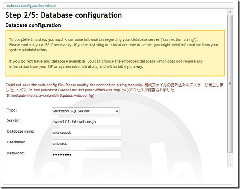Click the Username: label
Image resolution: width=240 pixels, height=189 pixels.
pyautogui.click(x=16, y=142)
